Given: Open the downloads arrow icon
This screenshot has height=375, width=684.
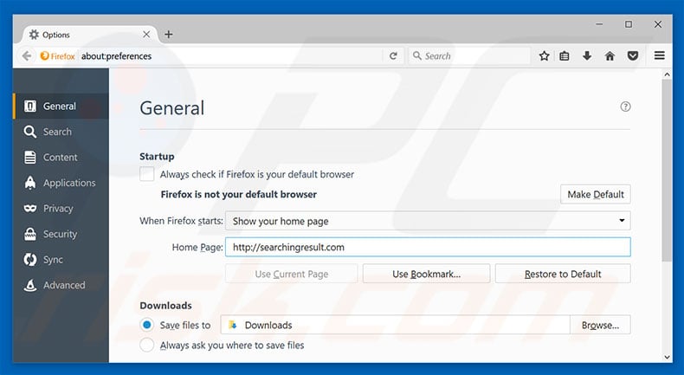Looking at the screenshot, I should pyautogui.click(x=587, y=55).
